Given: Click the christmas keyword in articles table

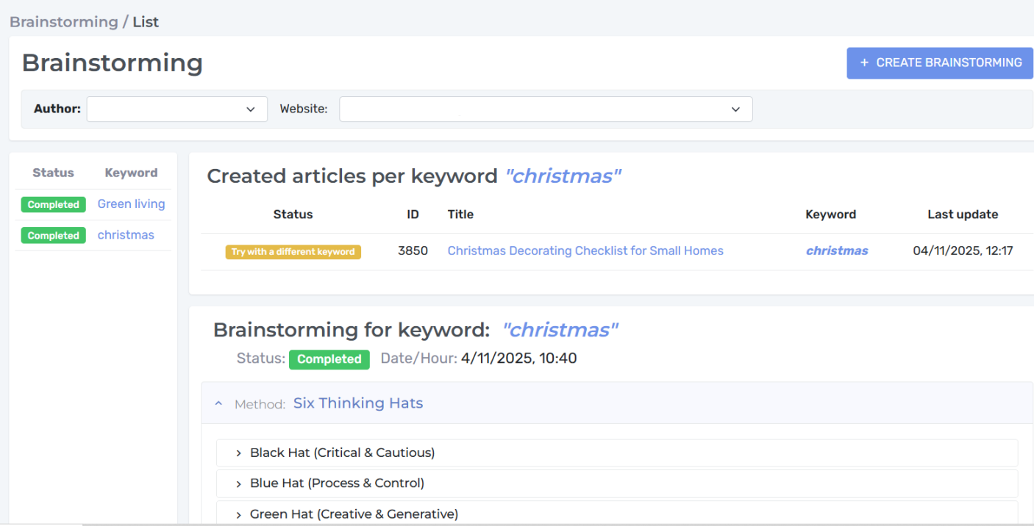Looking at the screenshot, I should pyautogui.click(x=837, y=251).
